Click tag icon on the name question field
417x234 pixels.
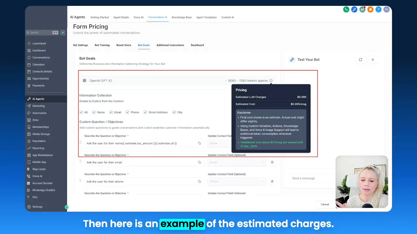[199, 143]
